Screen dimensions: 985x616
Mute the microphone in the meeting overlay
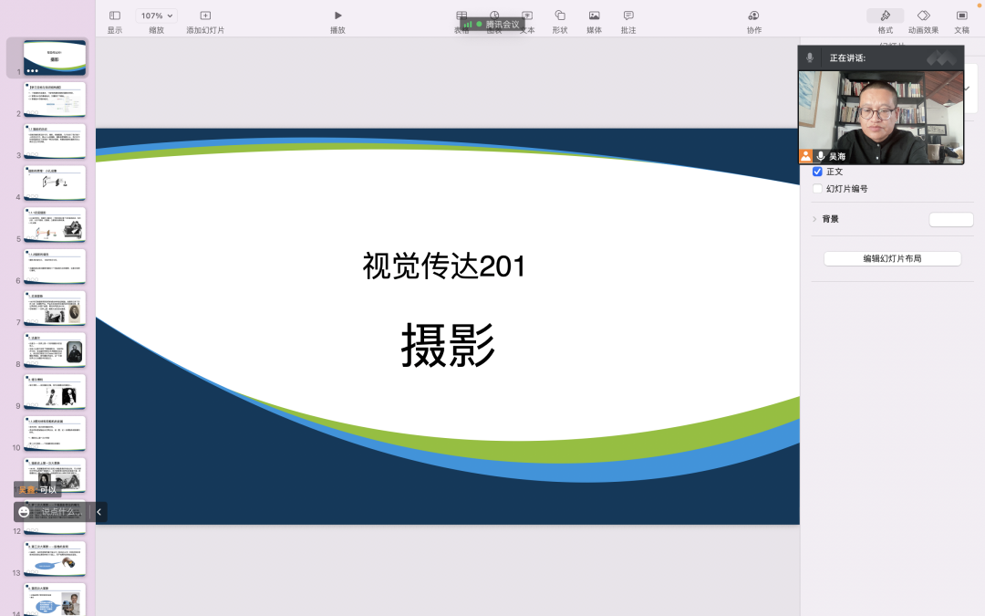pyautogui.click(x=809, y=57)
